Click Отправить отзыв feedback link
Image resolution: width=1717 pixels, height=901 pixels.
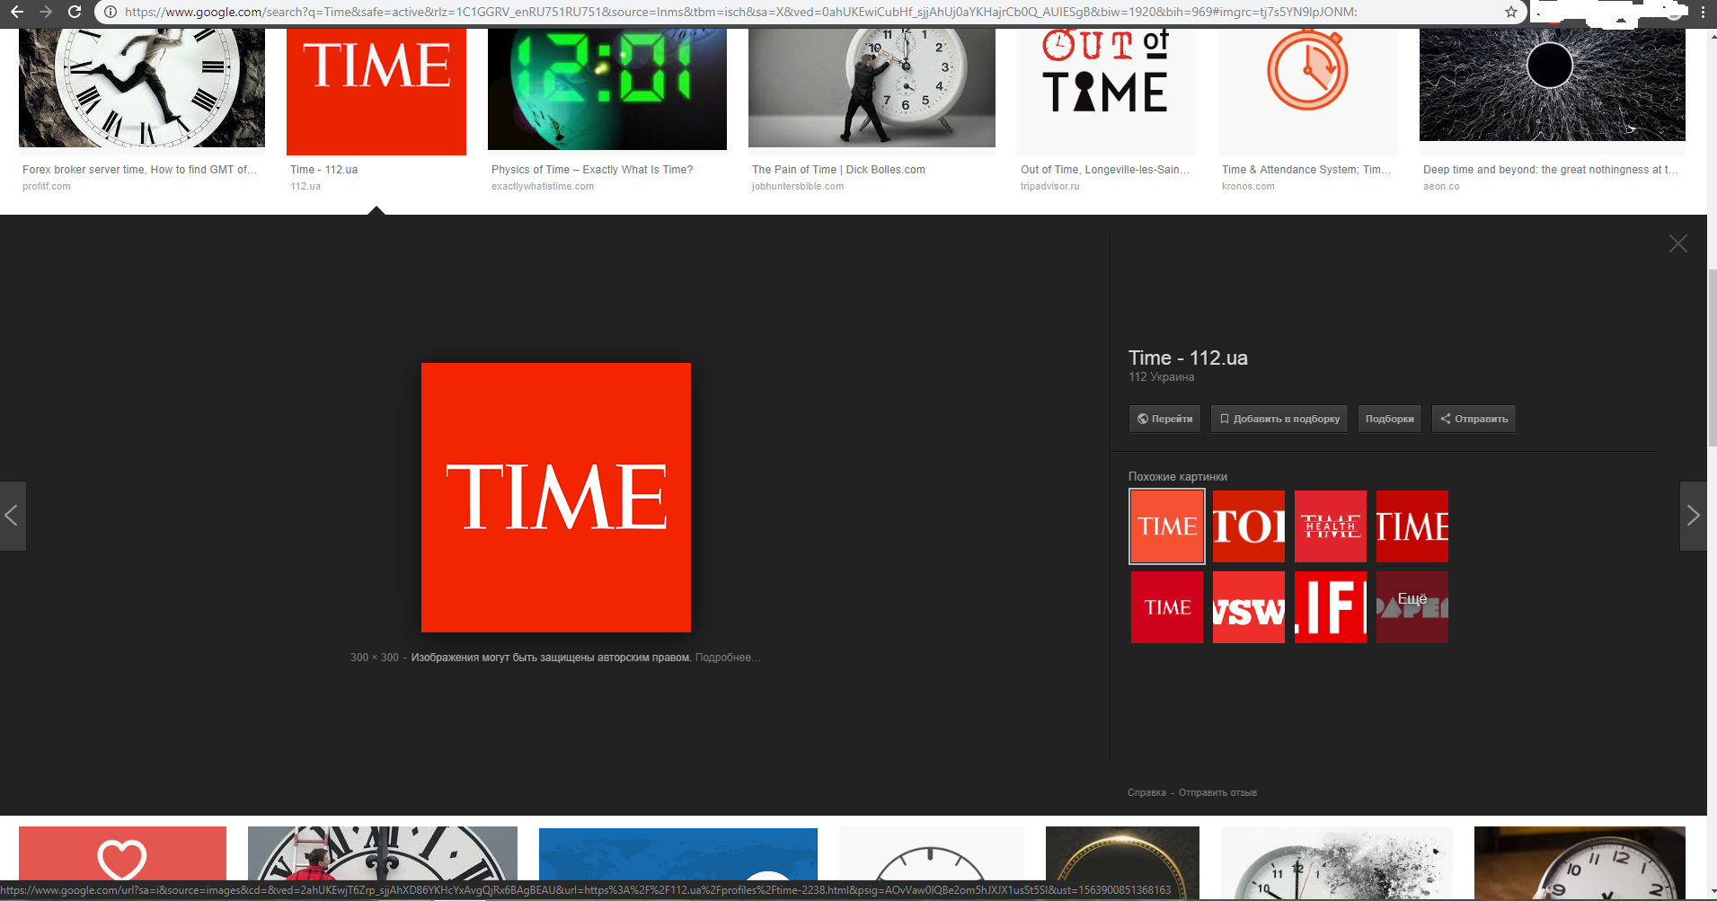pos(1217,792)
